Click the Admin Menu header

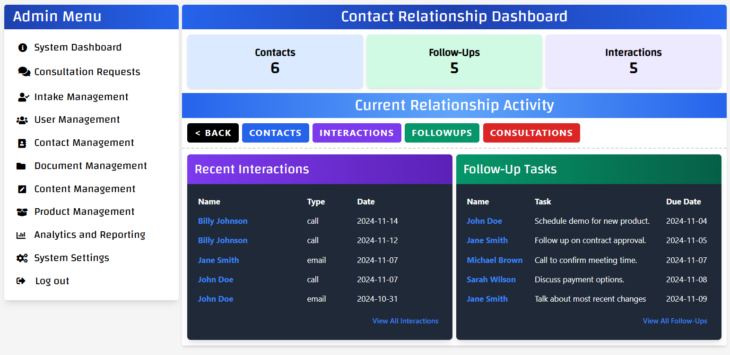click(91, 17)
